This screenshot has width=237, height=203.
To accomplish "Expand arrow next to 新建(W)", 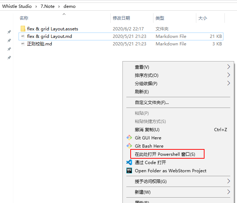I will [229, 192].
